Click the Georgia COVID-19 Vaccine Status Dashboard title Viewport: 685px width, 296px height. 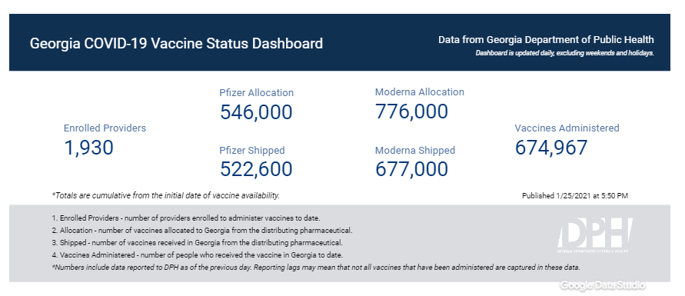[176, 44]
